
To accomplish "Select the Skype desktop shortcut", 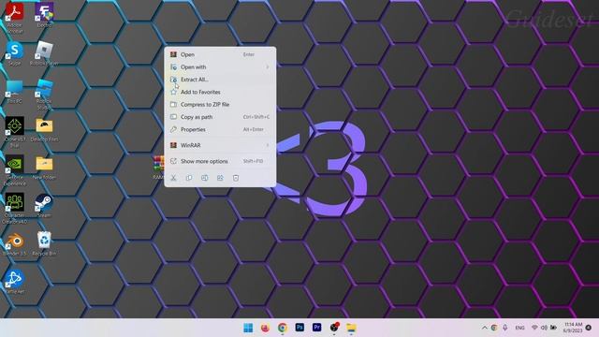I will tap(15, 53).
